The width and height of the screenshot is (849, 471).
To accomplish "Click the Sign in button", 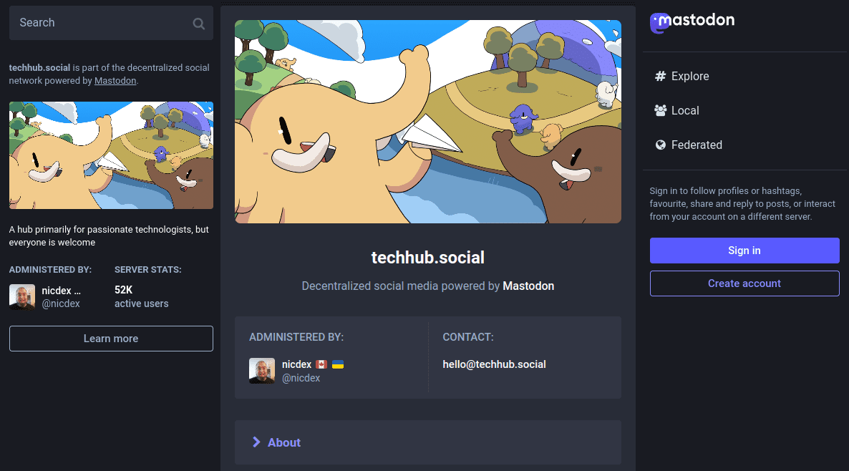I will tap(744, 251).
